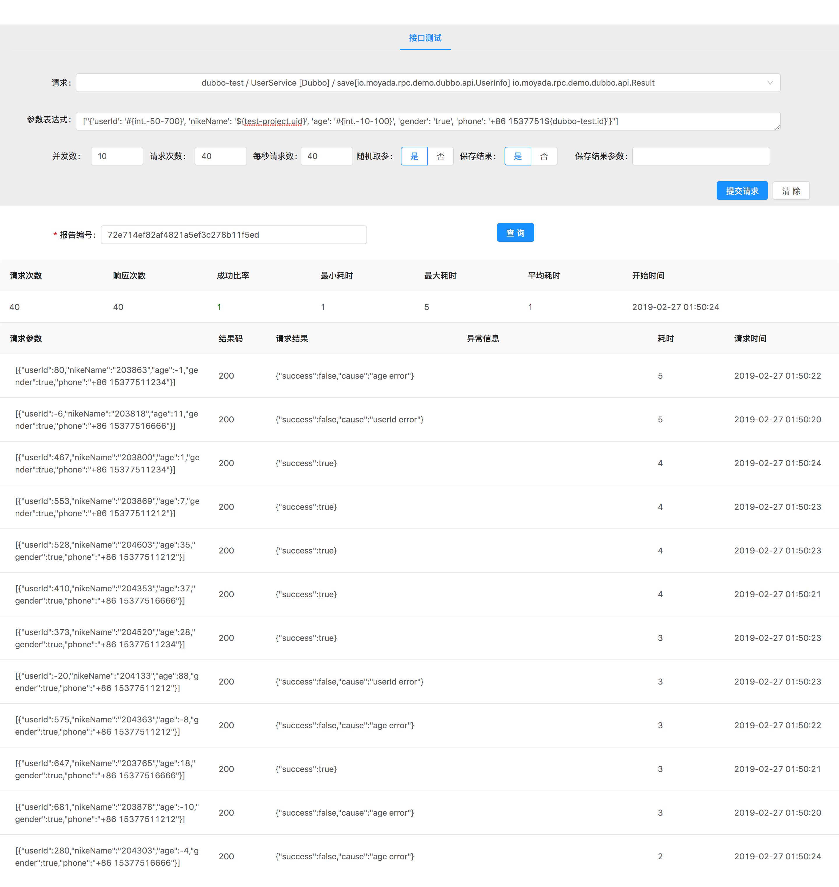This screenshot has height=887, width=839.
Task: Click the 耗时 column header
Action: (x=665, y=338)
